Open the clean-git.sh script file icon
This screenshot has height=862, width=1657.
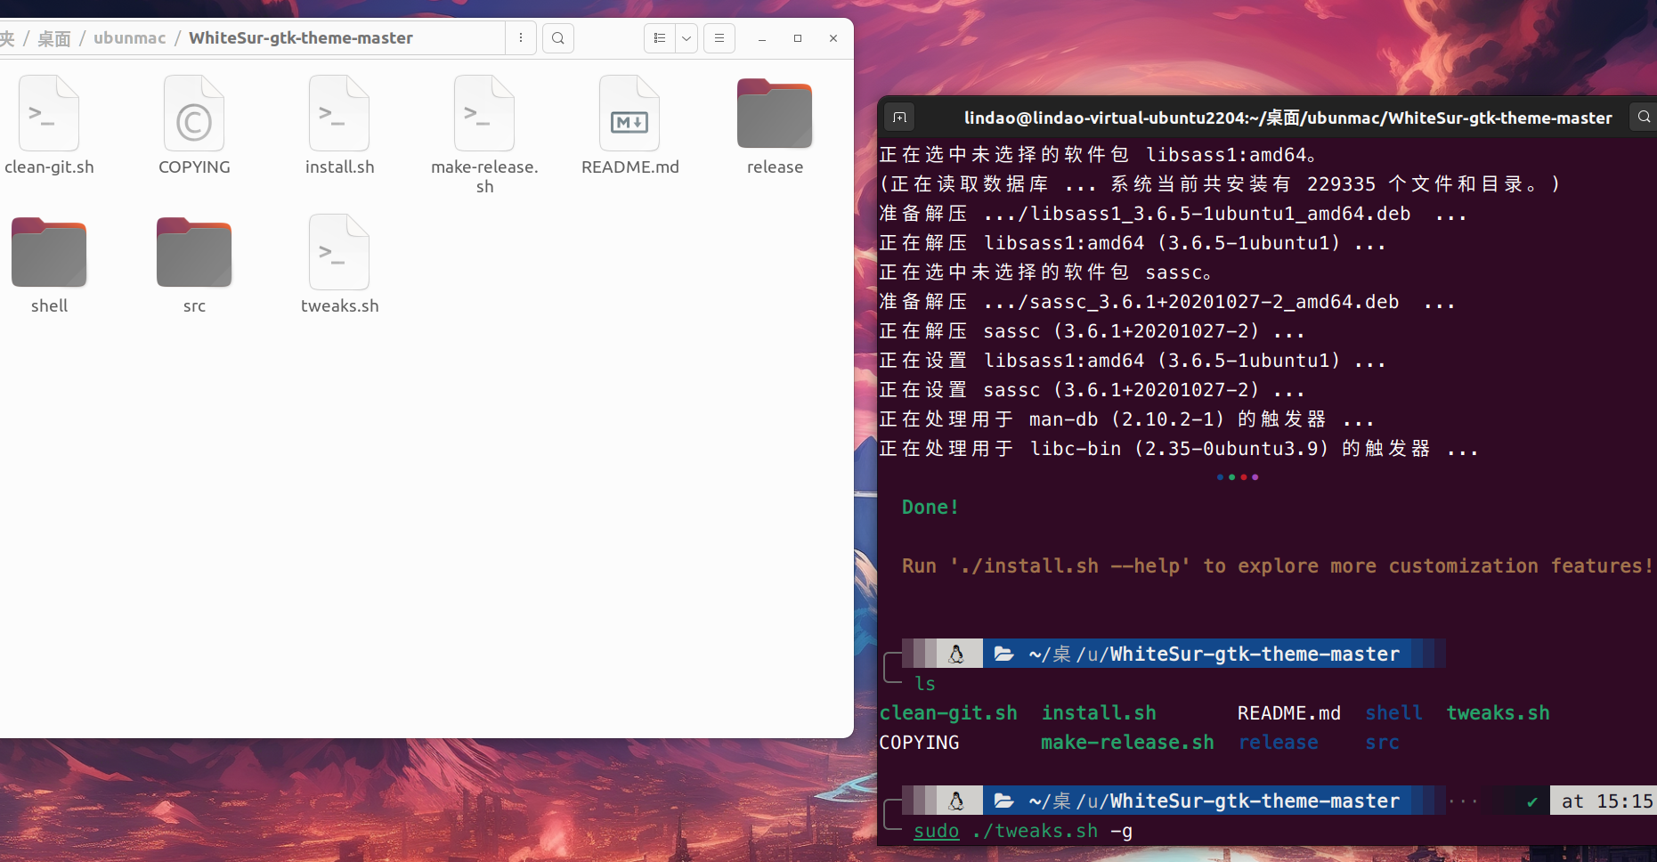click(49, 113)
